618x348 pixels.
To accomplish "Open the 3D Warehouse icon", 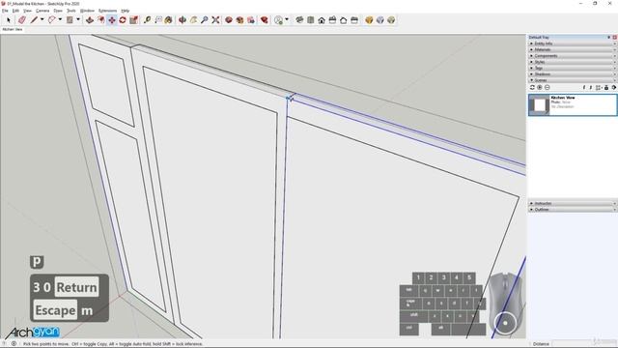I will coord(229,19).
